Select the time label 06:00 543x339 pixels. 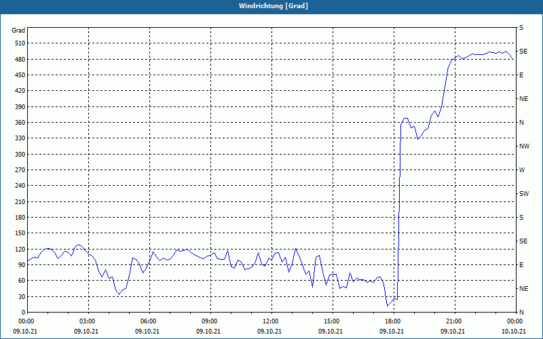[149, 321]
